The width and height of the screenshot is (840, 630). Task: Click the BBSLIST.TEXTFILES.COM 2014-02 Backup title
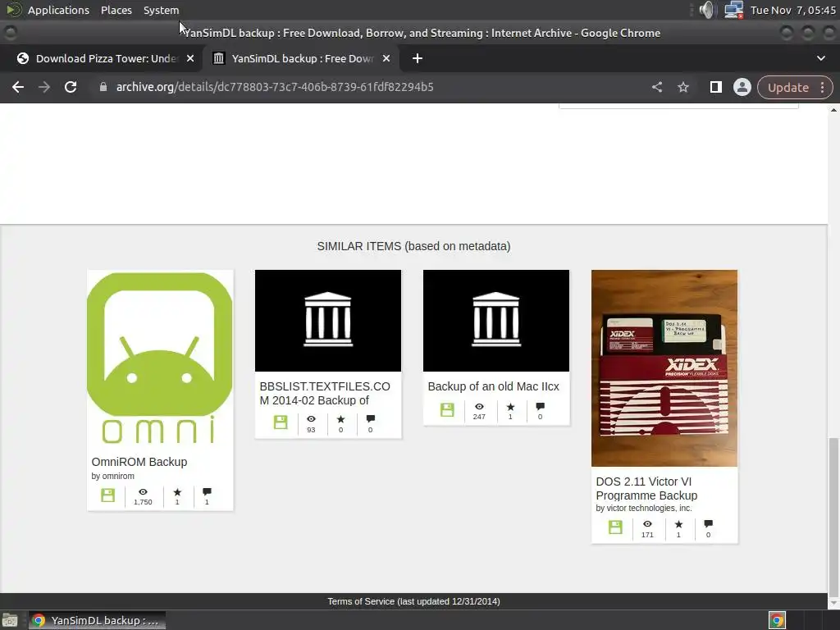[x=325, y=393]
